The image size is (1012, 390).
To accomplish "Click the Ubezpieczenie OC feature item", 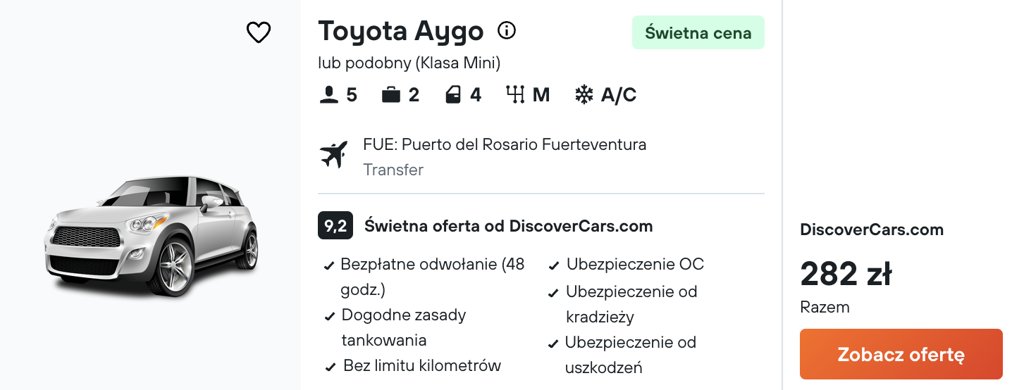I will [635, 265].
